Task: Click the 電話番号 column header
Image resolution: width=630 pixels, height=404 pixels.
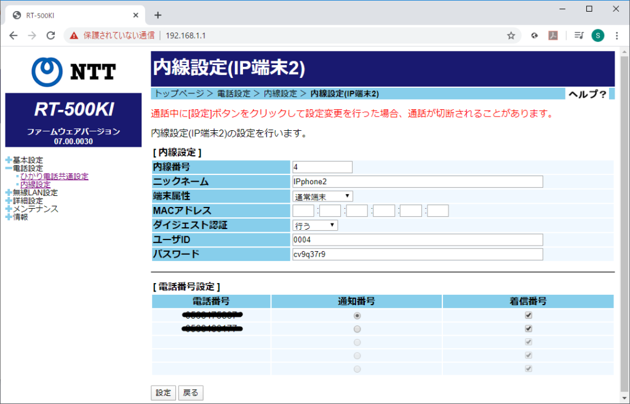Action: point(212,301)
